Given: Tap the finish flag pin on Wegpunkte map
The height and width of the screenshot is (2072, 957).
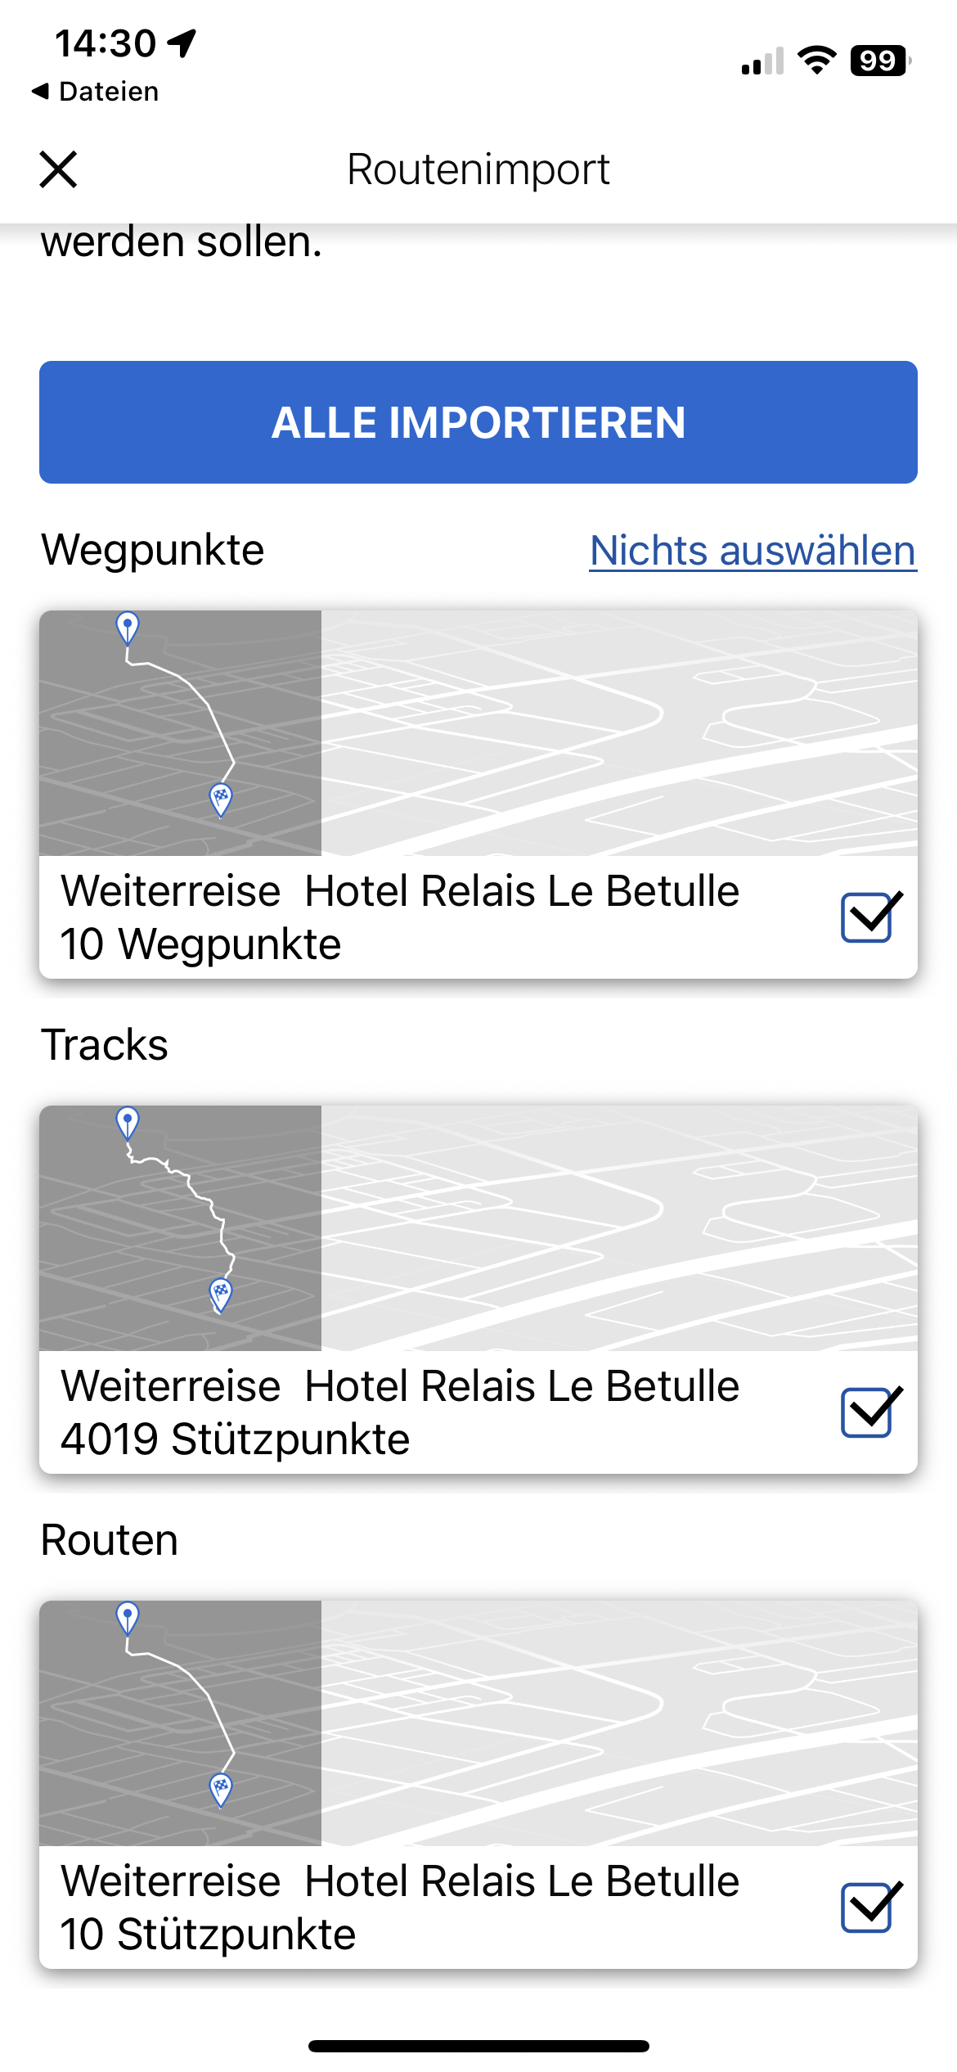Looking at the screenshot, I should (221, 798).
